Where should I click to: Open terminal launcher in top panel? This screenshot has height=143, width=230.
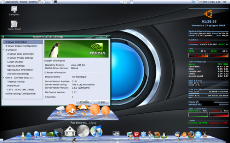point(56,2)
